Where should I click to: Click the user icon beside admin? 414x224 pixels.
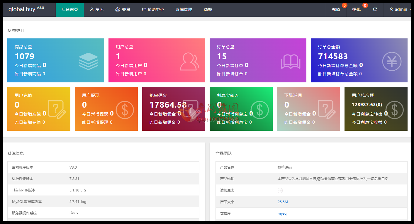391,9
